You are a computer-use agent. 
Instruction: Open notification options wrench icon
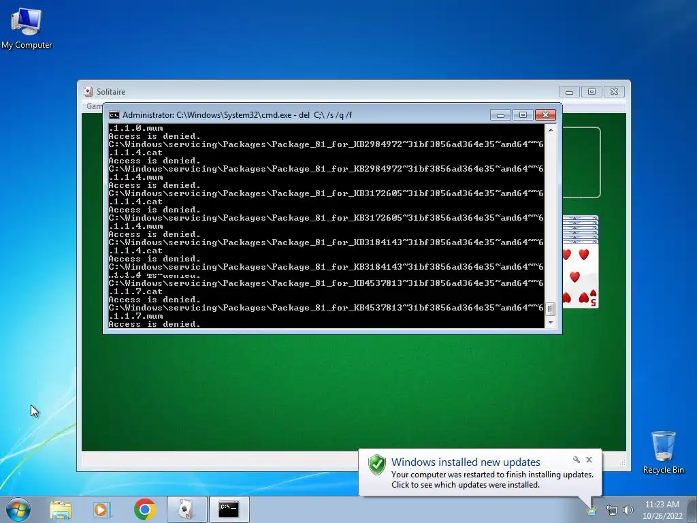(x=576, y=460)
